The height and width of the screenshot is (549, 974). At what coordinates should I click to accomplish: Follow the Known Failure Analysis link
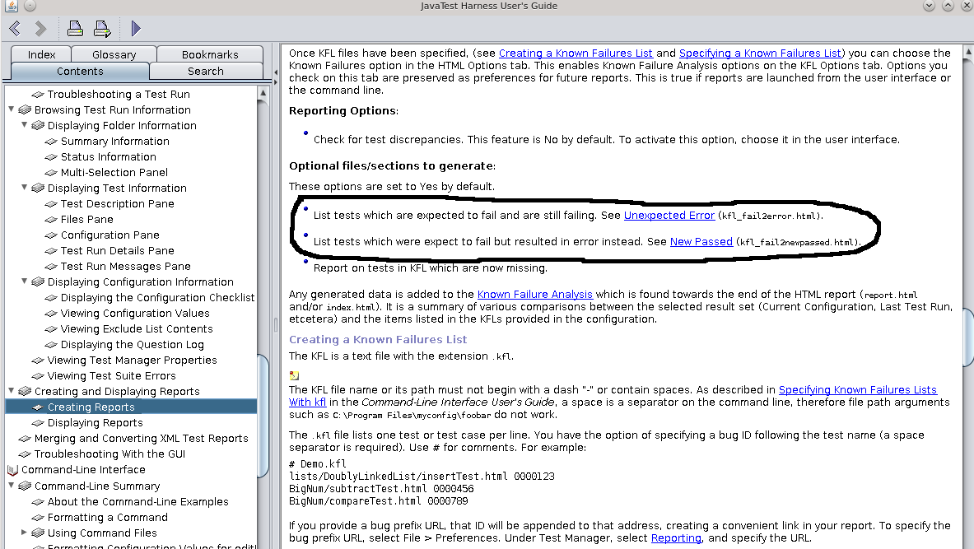534,294
